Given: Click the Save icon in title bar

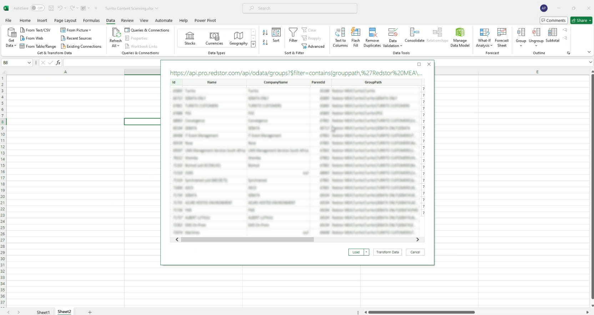Looking at the screenshot, I should [x=51, y=8].
